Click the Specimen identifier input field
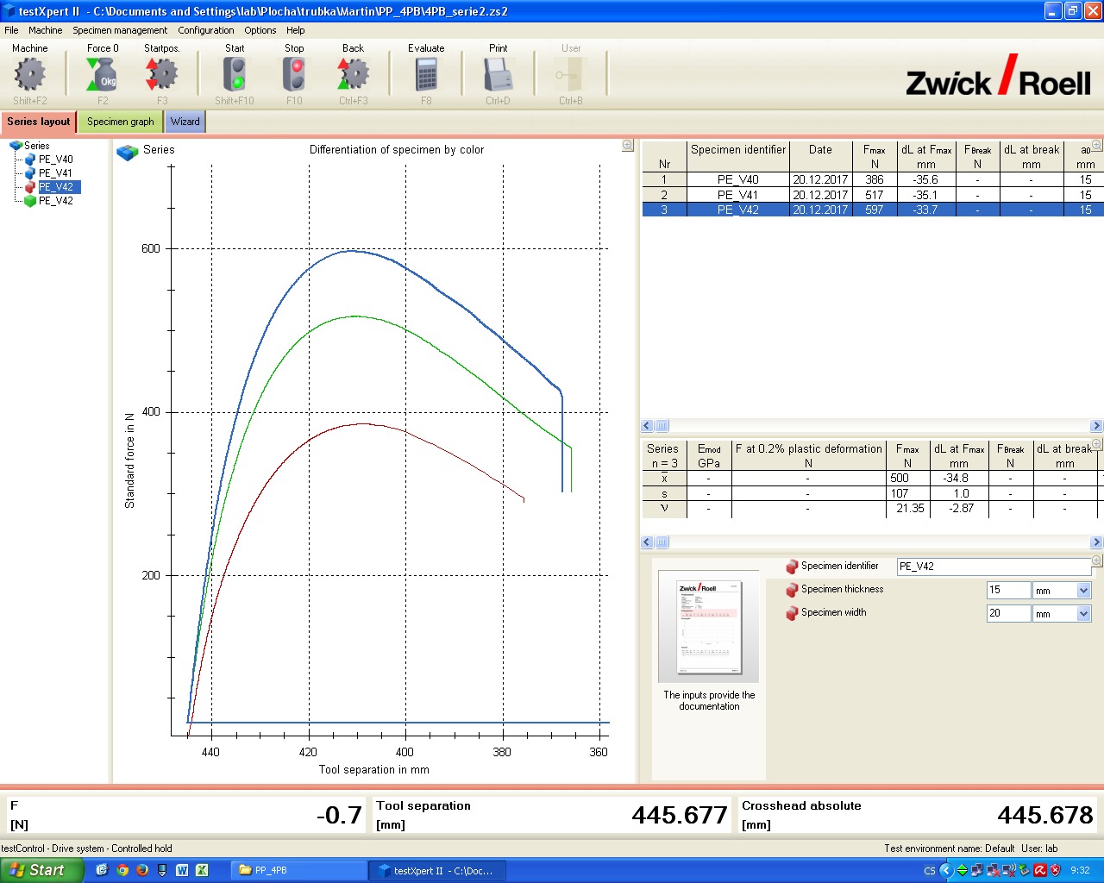This screenshot has width=1104, height=883. (992, 567)
